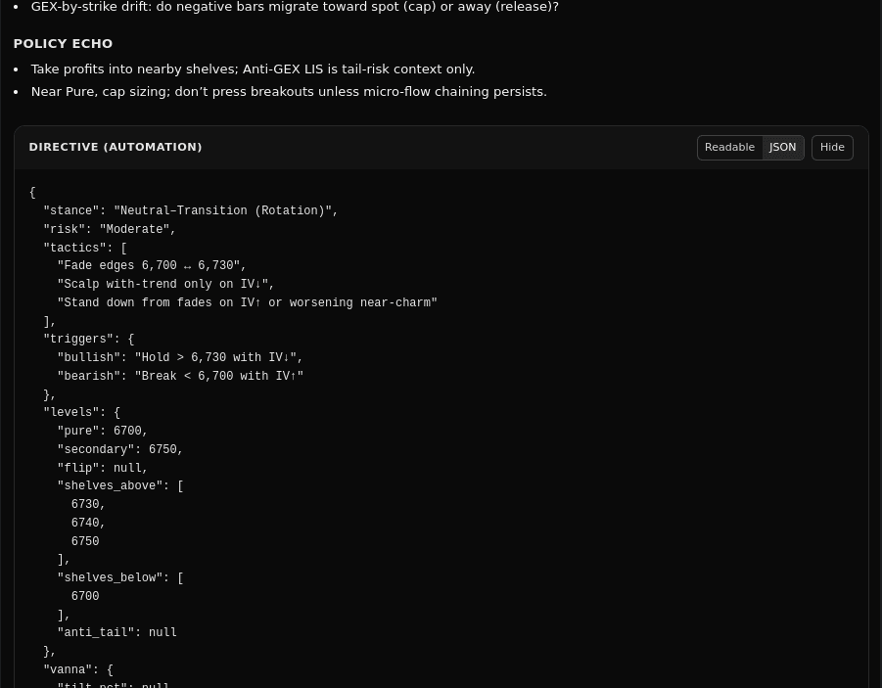The height and width of the screenshot is (688, 882).
Task: Switch the directive view to Readable
Action: point(729,147)
